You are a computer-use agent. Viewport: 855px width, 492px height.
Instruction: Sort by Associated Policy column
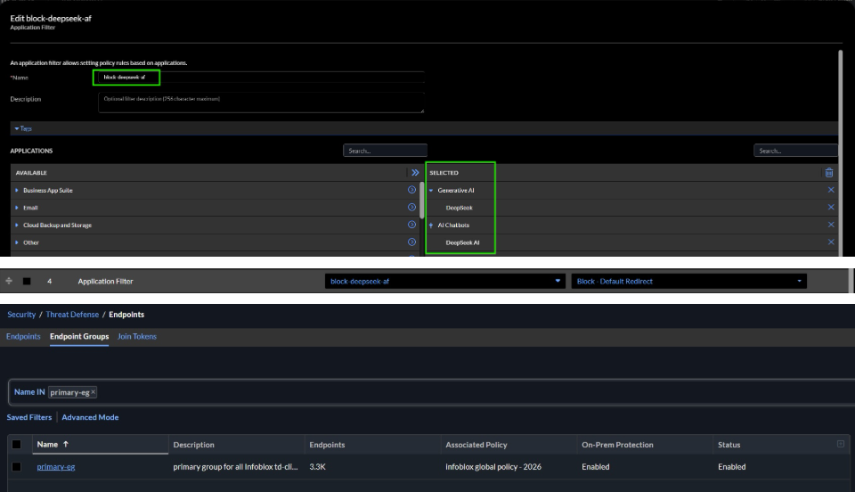tap(476, 445)
